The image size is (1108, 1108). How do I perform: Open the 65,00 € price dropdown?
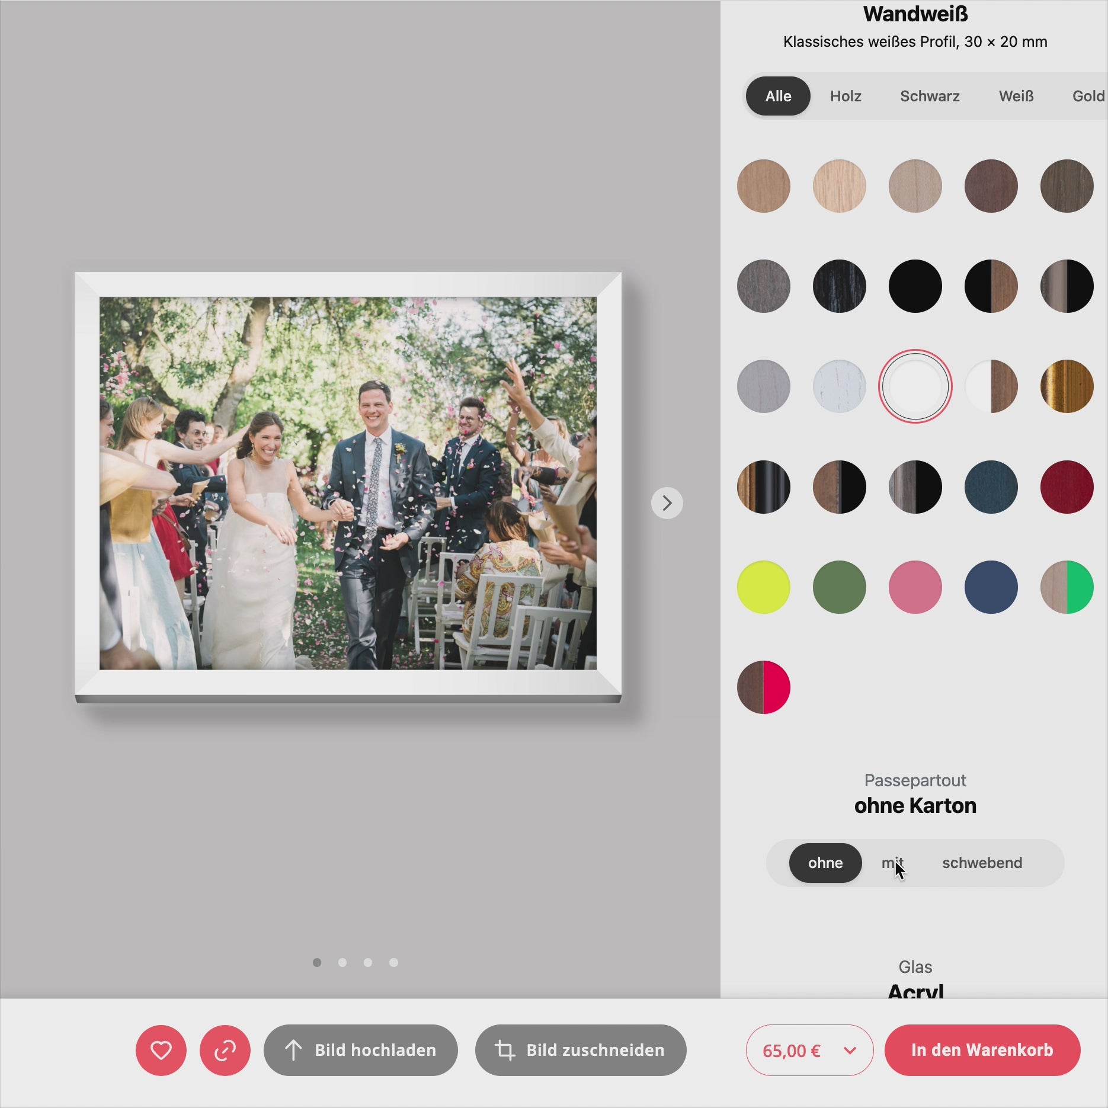(x=809, y=1050)
